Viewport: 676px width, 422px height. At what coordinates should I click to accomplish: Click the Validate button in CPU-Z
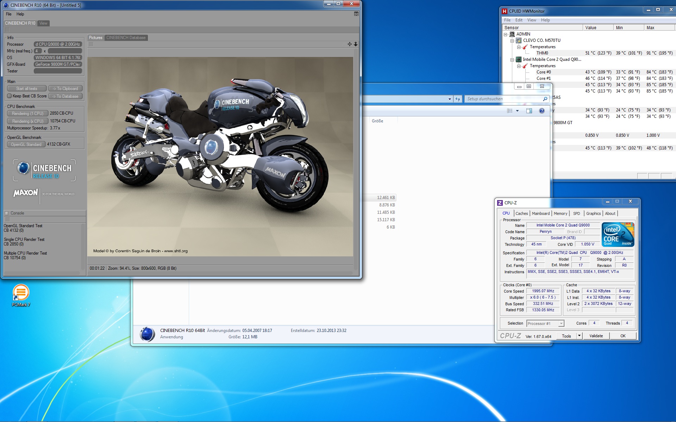(x=596, y=336)
